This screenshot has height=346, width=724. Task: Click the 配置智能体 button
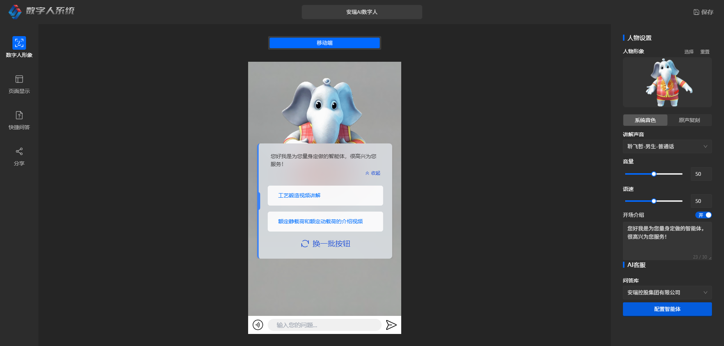pyautogui.click(x=667, y=309)
